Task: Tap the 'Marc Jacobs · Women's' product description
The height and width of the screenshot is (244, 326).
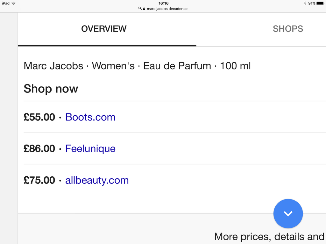Action: point(137,66)
